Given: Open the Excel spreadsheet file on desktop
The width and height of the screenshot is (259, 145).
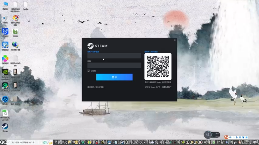Looking at the screenshot, I should (5, 115).
